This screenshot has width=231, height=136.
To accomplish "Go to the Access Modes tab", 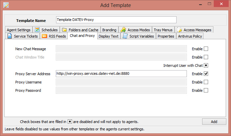I will coord(135,30).
